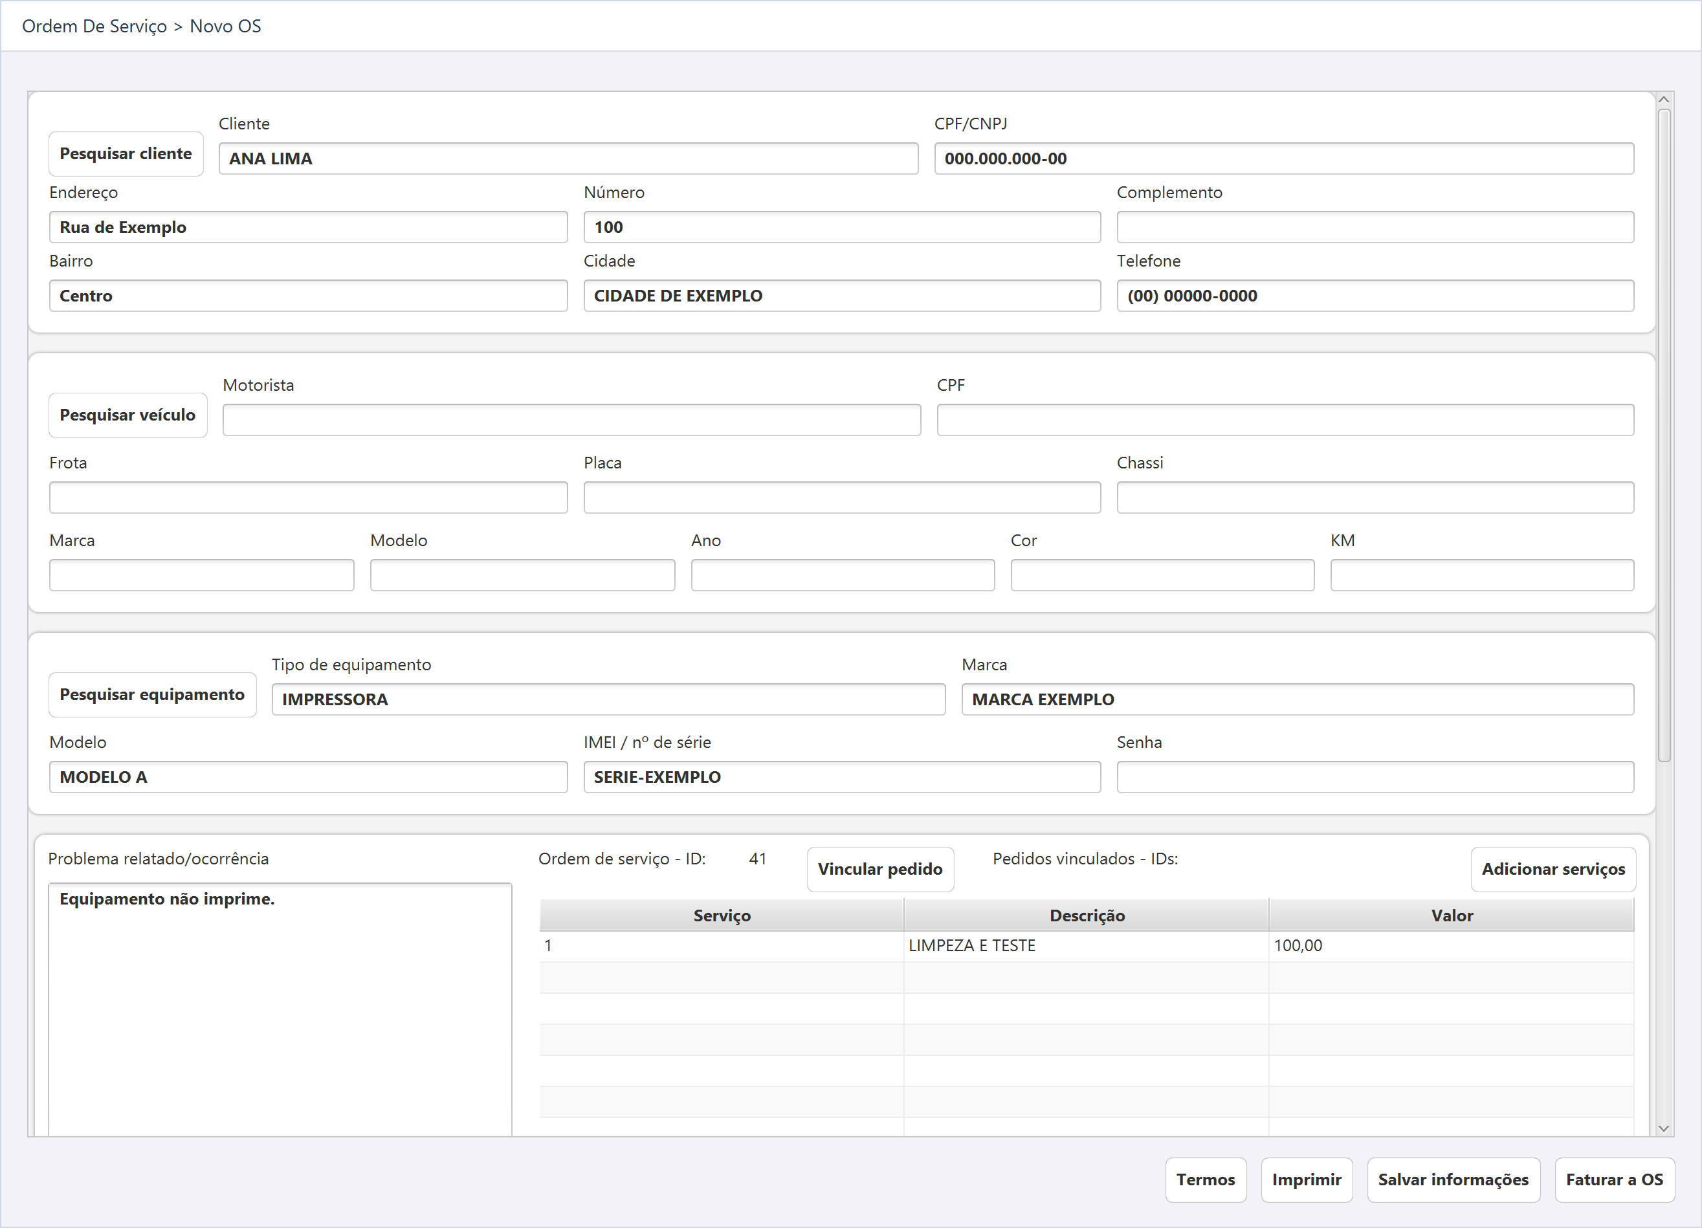Click the Chassi input field
Viewport: 1702px width, 1228px height.
[1375, 498]
